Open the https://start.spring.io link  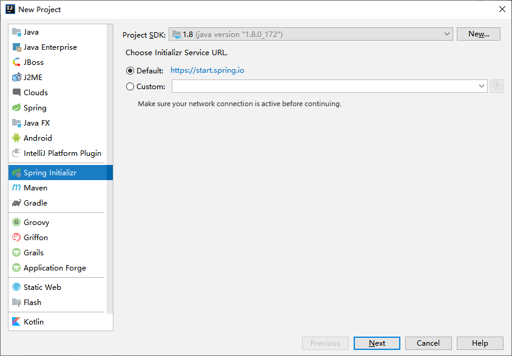[x=207, y=70]
